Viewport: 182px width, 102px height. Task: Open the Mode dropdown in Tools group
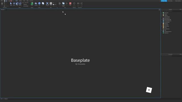(27, 3)
